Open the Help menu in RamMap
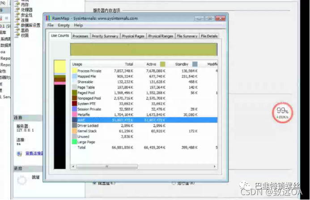The height and width of the screenshot is (200, 310). (78, 25)
